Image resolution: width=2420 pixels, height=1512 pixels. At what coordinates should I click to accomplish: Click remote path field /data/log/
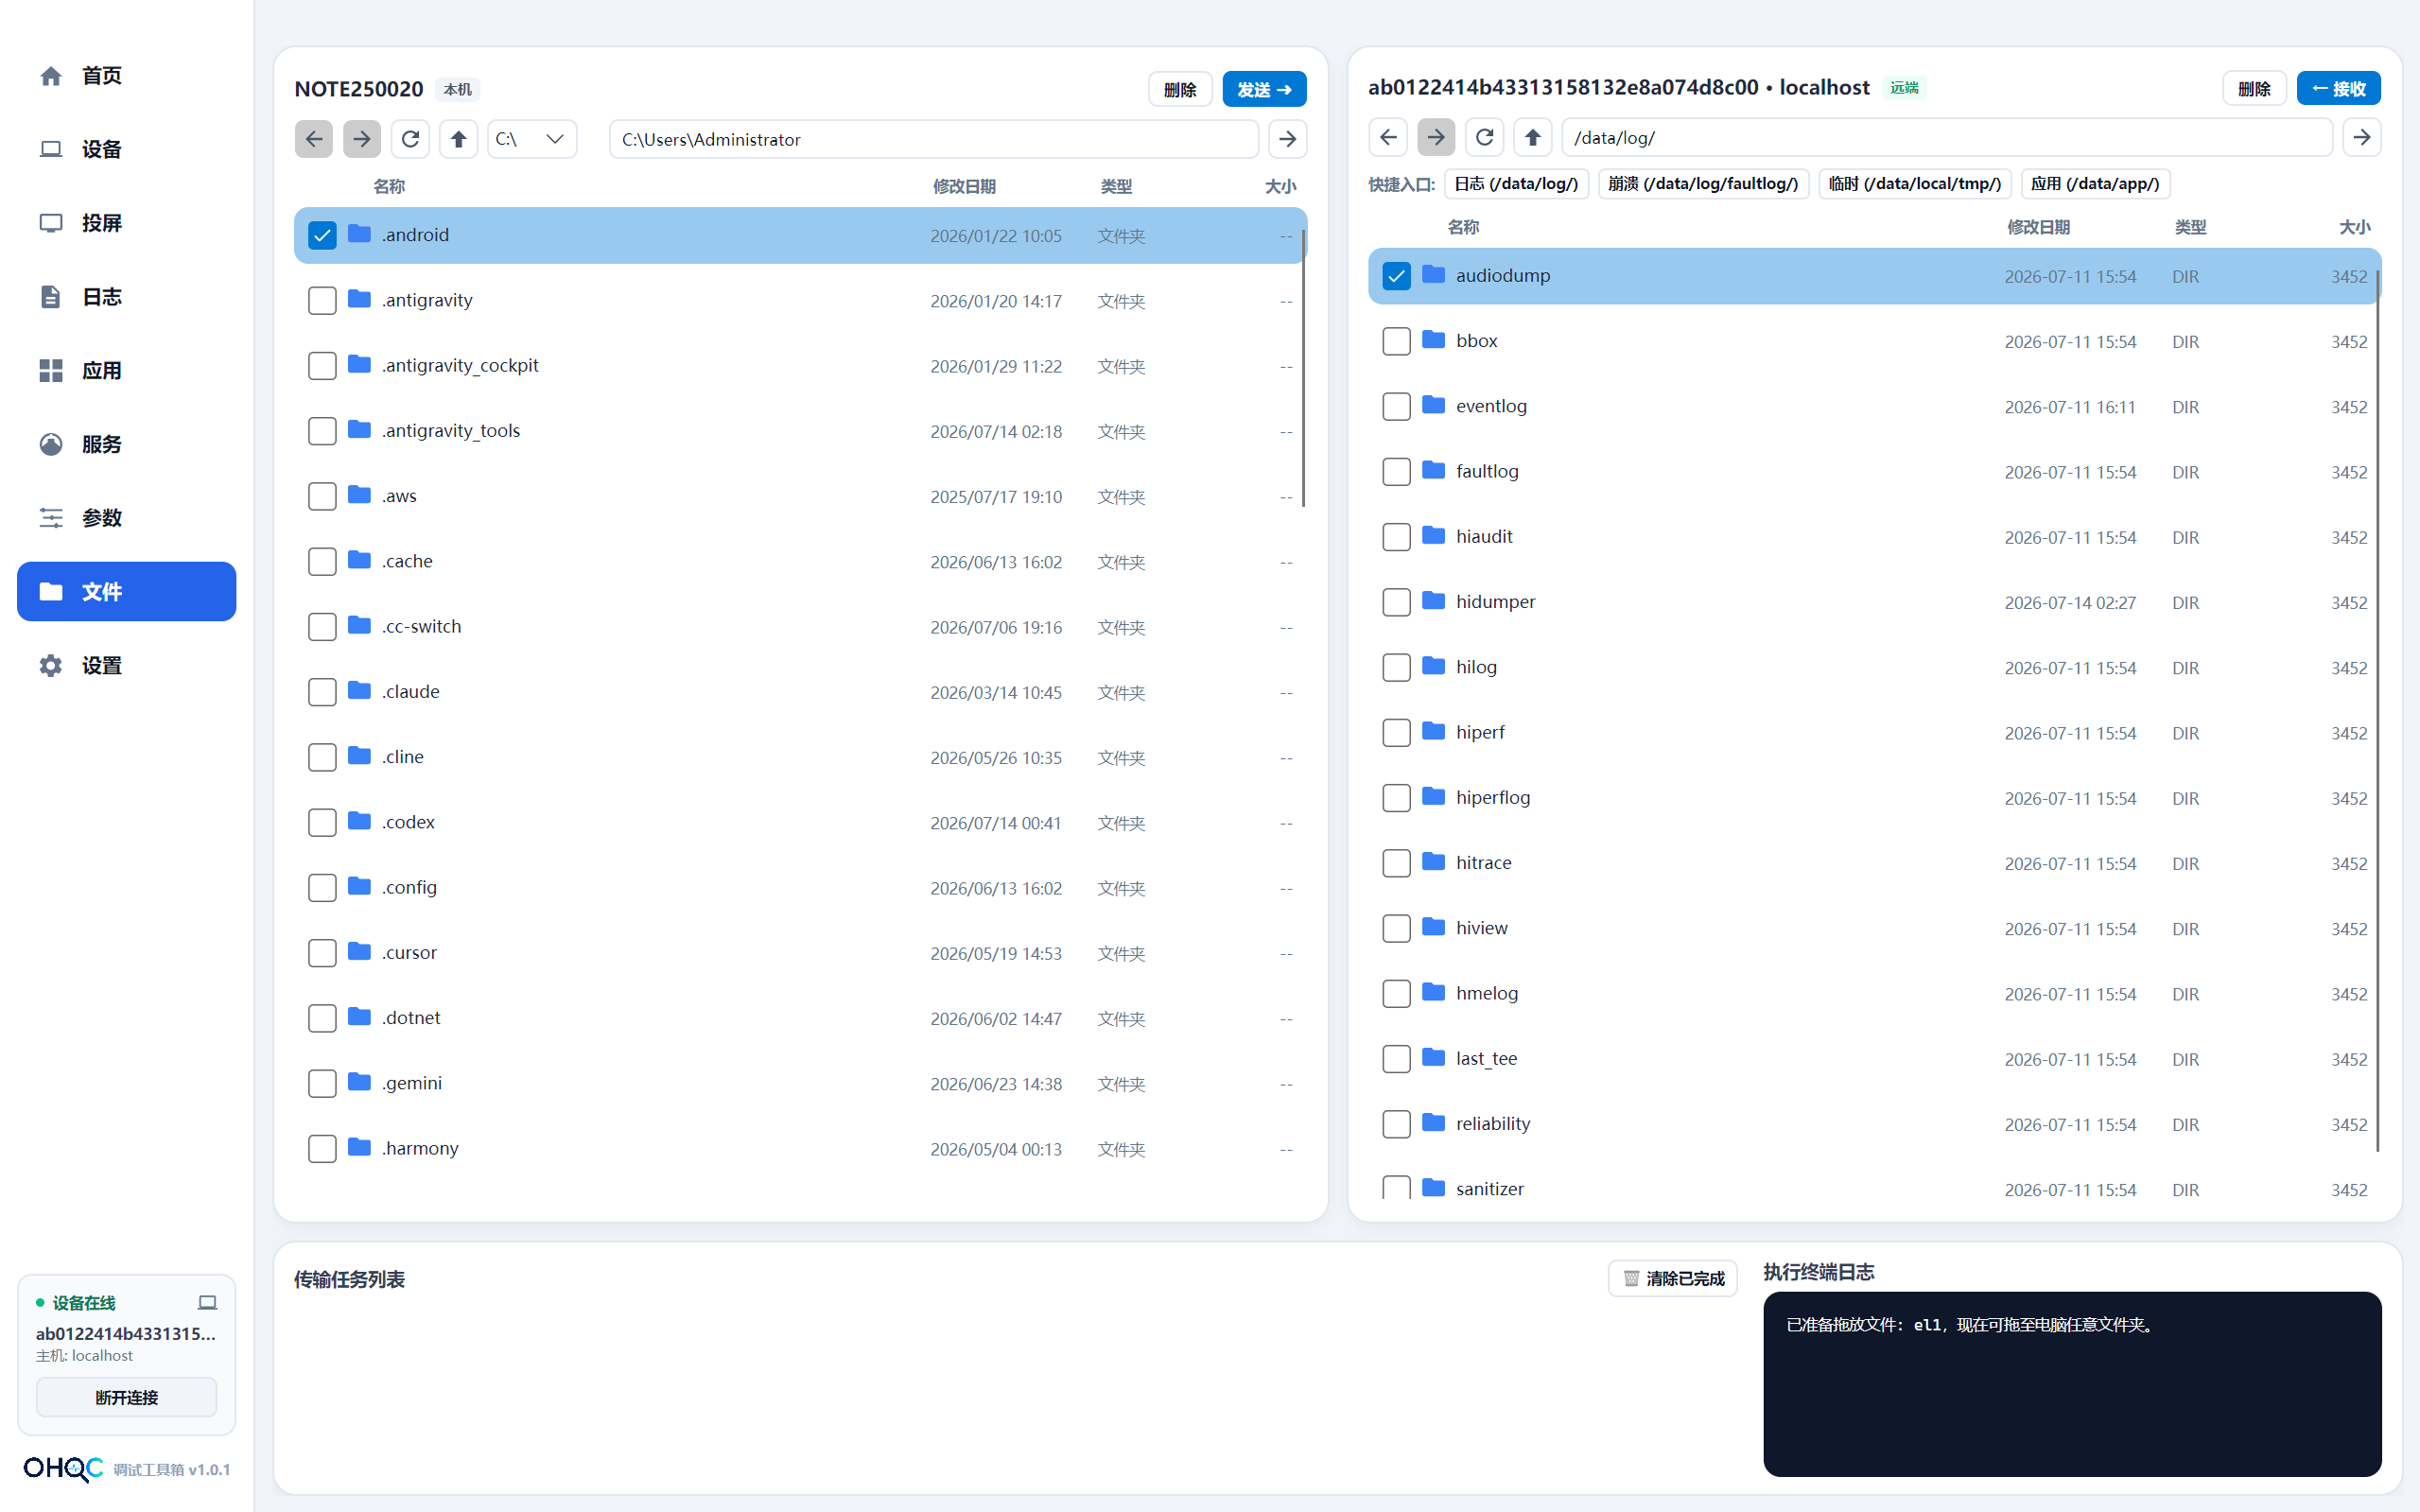1946,137
